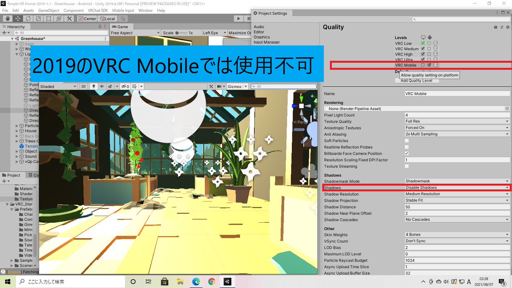This screenshot has height=288, width=512.
Task: Select the Hand tool in the toolbar
Action: coord(8,19)
